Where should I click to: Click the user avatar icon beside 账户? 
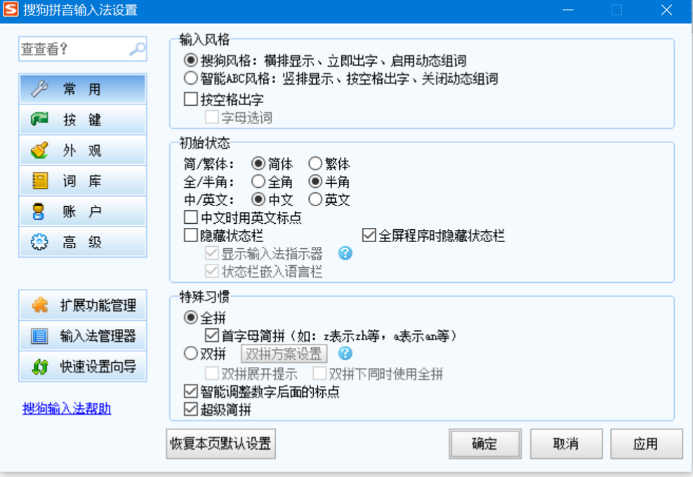click(39, 211)
